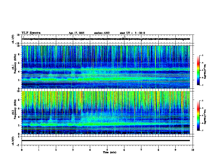217x168 pixels.
Task: Click the time axis tick label "3"
Action: tap(73, 150)
